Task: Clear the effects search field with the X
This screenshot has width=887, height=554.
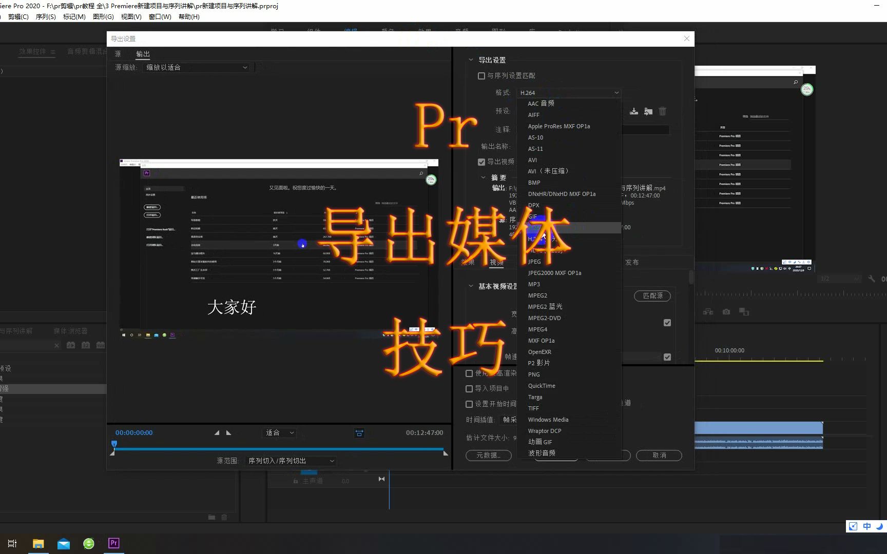Action: pos(56,346)
